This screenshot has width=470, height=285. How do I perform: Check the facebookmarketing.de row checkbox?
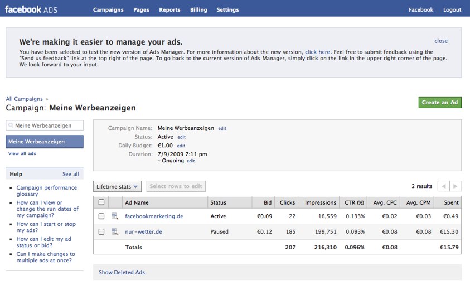101,216
